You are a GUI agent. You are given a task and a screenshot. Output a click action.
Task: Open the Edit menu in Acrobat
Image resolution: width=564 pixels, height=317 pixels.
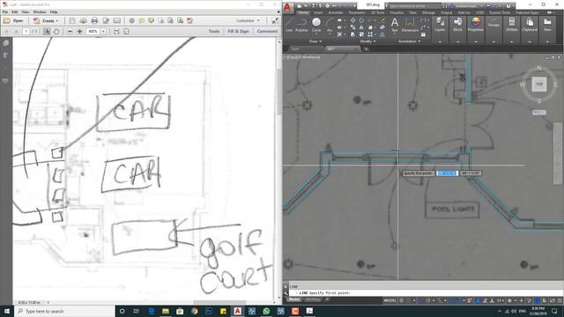pyautogui.click(x=14, y=11)
